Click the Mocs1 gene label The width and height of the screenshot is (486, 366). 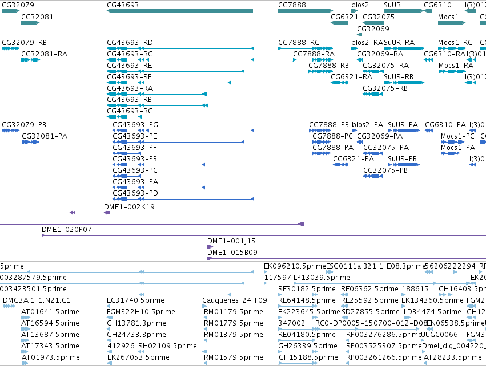[x=448, y=17]
